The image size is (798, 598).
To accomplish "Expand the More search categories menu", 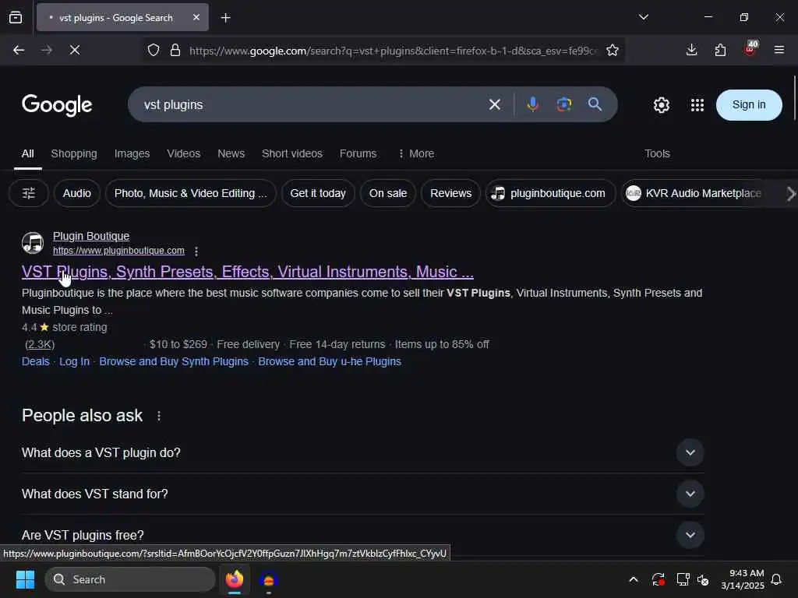I will point(416,153).
